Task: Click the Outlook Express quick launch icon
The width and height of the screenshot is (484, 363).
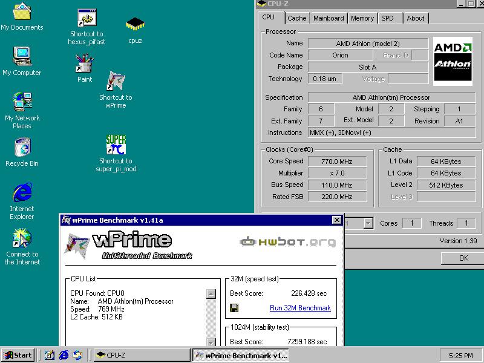Action: tap(77, 355)
